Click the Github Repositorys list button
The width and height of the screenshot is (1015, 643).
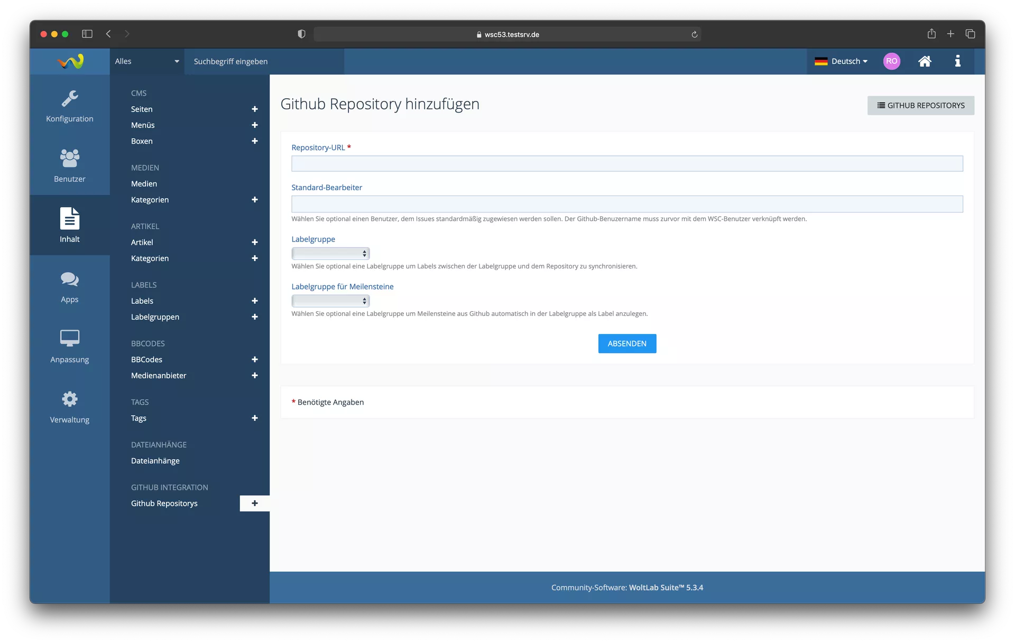920,106
